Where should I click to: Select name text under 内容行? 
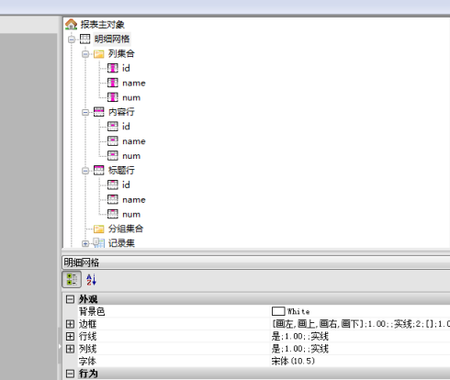[x=134, y=141]
